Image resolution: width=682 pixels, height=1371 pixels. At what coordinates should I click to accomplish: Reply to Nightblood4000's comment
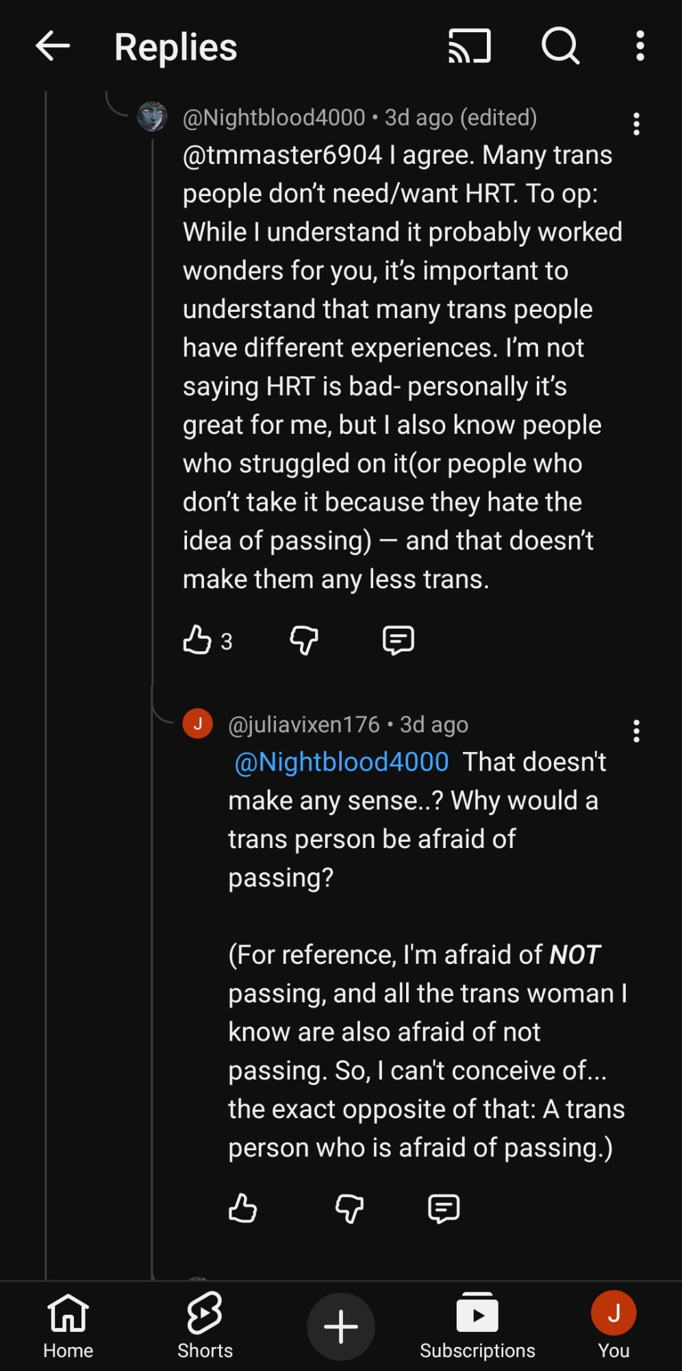pyautogui.click(x=398, y=640)
